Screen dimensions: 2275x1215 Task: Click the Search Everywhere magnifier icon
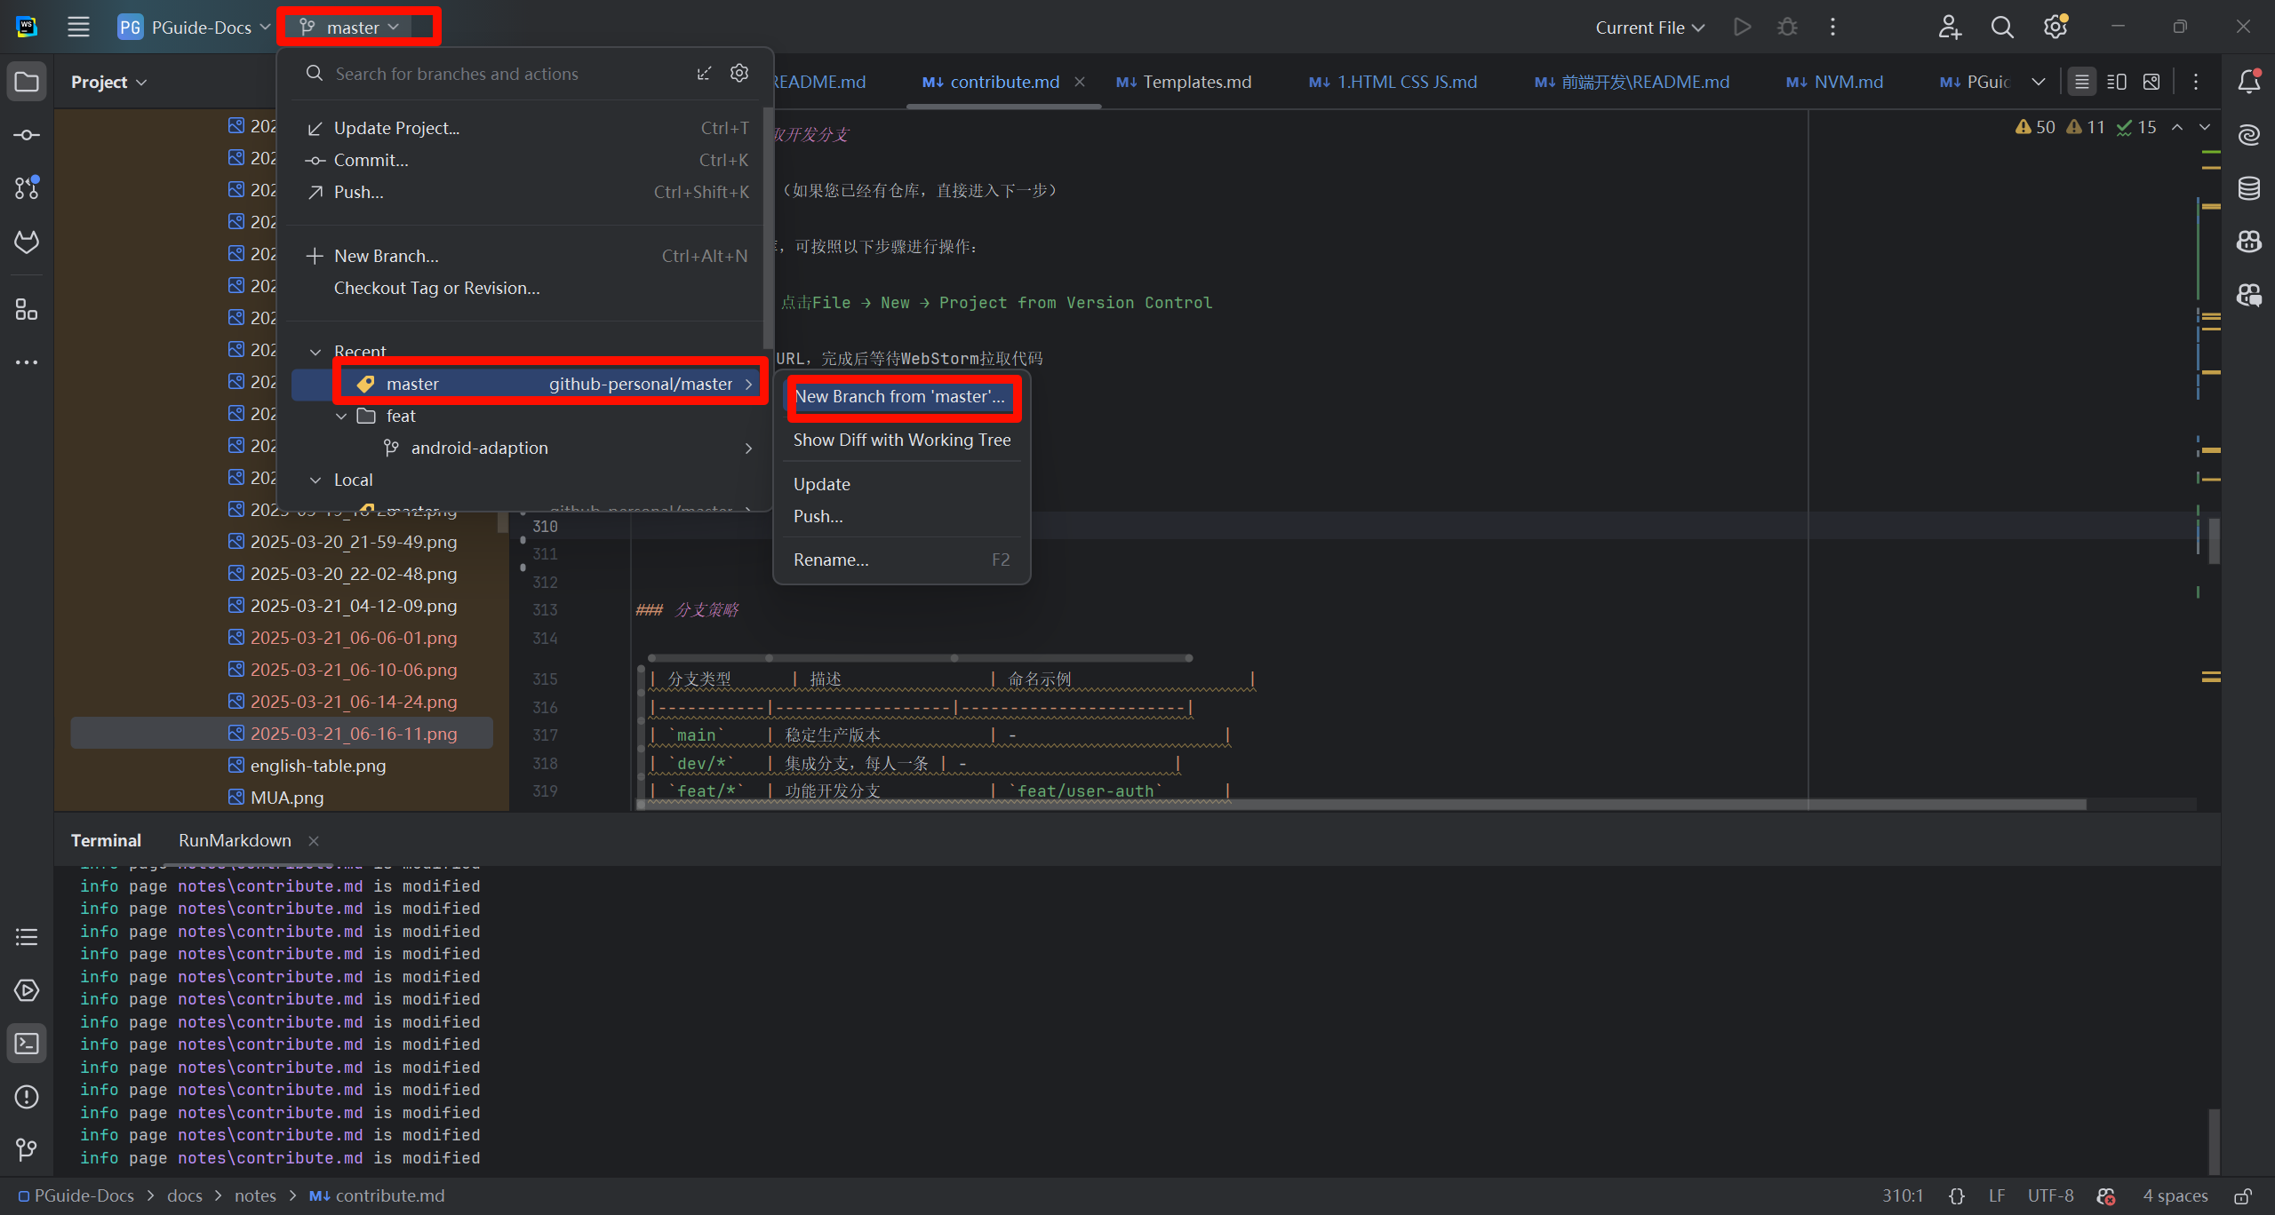(2001, 28)
